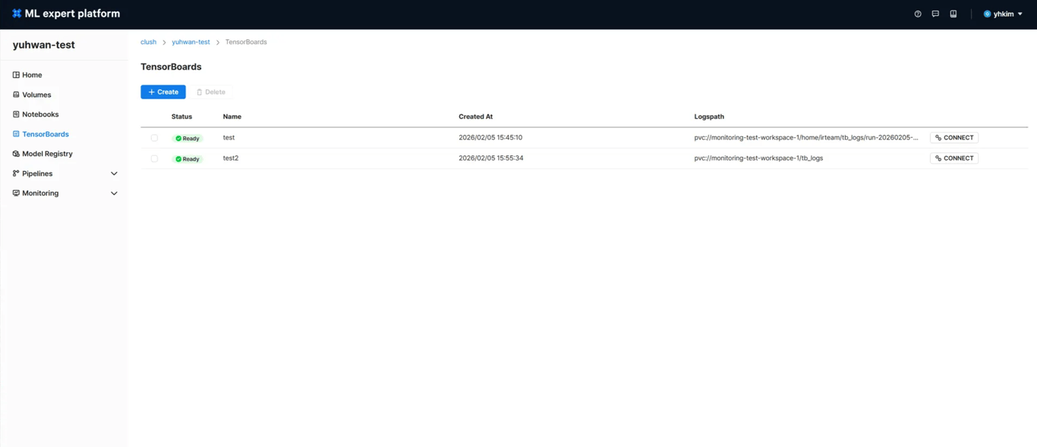
Task: Open the feedback chat bubble icon
Action: click(935, 14)
